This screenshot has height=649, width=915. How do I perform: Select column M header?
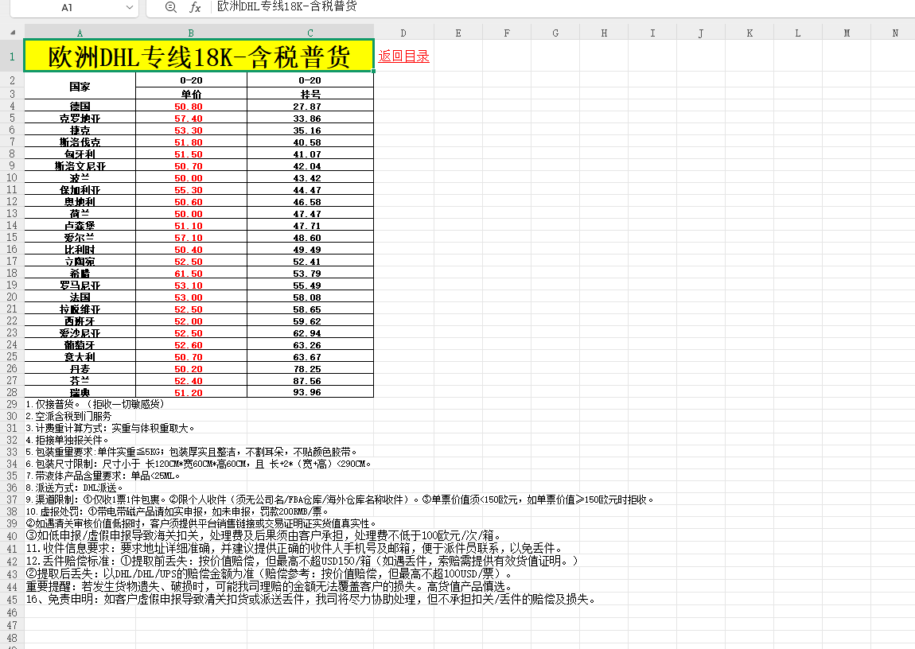tap(846, 33)
